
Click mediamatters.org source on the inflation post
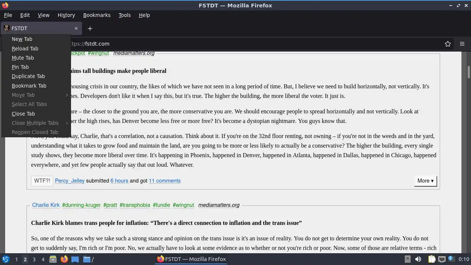coord(219,205)
